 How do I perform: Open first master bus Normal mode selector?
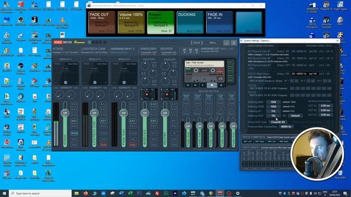(186, 96)
